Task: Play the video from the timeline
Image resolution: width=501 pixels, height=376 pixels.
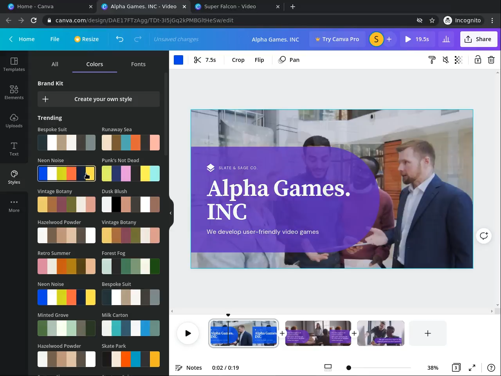Action: (188, 333)
